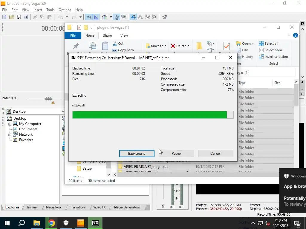Open the Auto Ripple mode dropdown arrow

[111, 17]
